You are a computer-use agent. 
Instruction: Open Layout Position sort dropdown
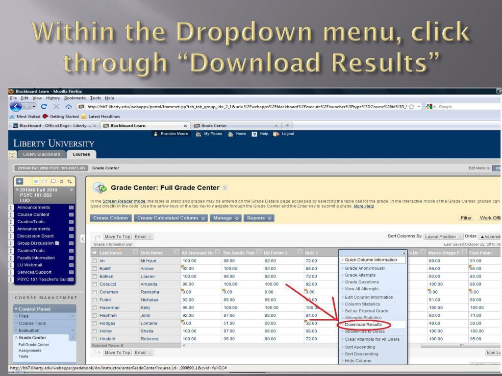pyautogui.click(x=443, y=236)
